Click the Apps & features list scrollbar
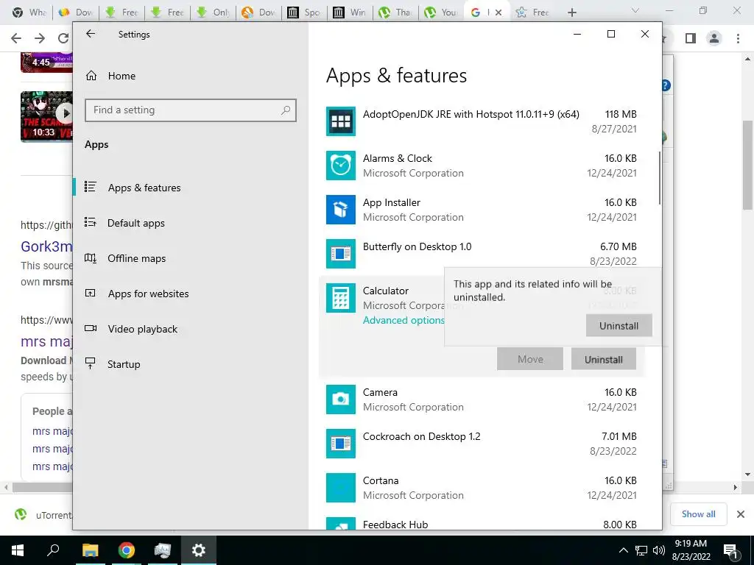This screenshot has height=565, width=754. [x=659, y=178]
